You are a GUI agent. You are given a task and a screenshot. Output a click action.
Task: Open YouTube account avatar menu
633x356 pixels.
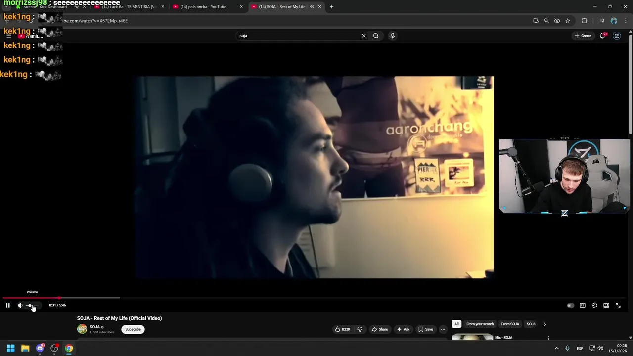click(617, 36)
